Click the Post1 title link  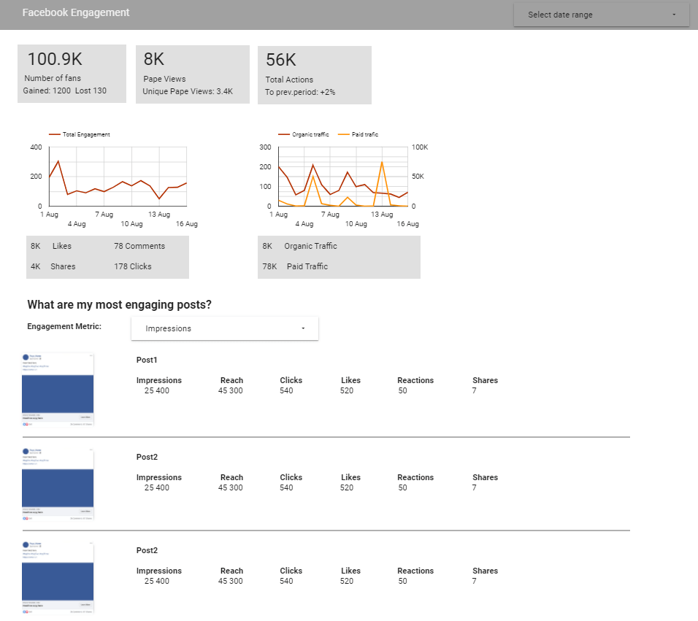click(x=145, y=360)
